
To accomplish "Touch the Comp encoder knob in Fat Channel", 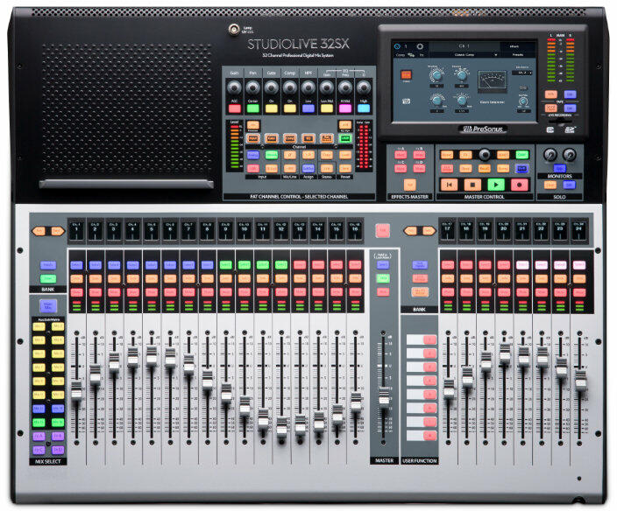I will click(289, 87).
